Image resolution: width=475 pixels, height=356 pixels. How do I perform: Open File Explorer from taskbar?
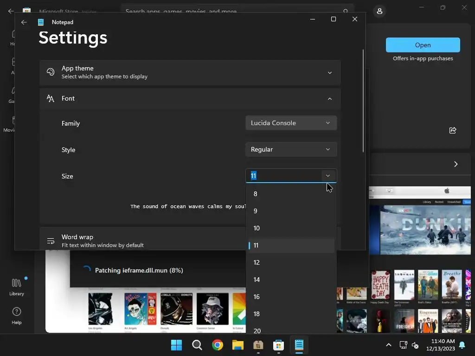click(238, 345)
